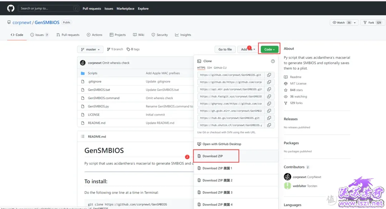Select the HTTPS clone tab
The height and width of the screenshot is (209, 386).
coord(201,68)
